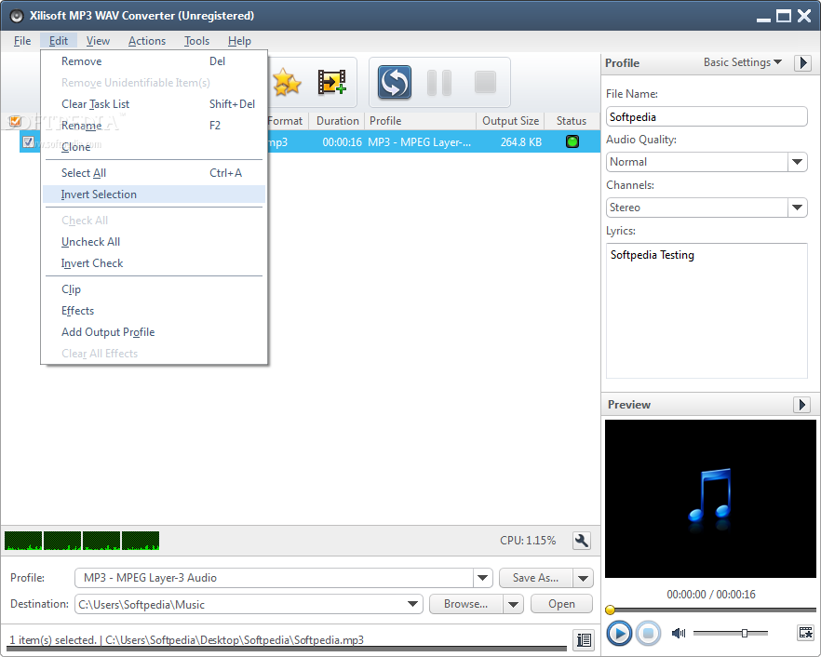Image resolution: width=821 pixels, height=657 pixels.
Task: Click the Duration column header
Action: [x=337, y=121]
